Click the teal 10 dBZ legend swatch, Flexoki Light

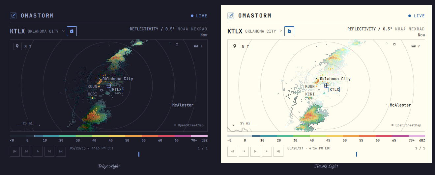(269, 136)
